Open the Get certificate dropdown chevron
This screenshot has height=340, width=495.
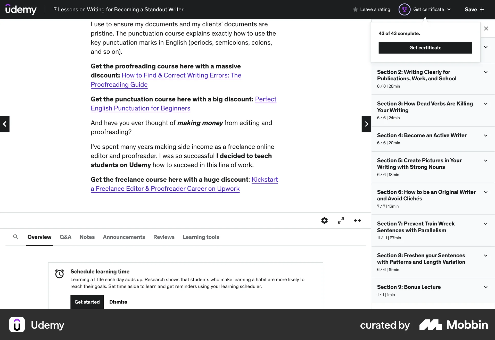tap(449, 9)
